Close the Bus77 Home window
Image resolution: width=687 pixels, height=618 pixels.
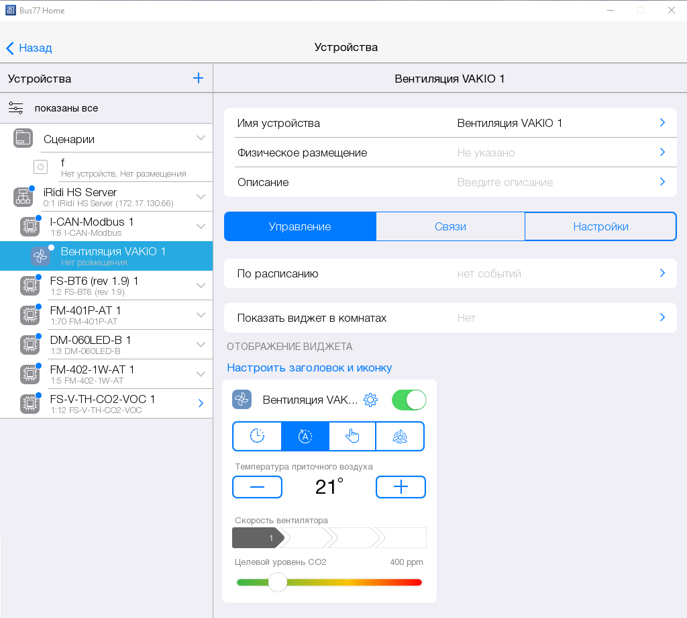(x=671, y=10)
